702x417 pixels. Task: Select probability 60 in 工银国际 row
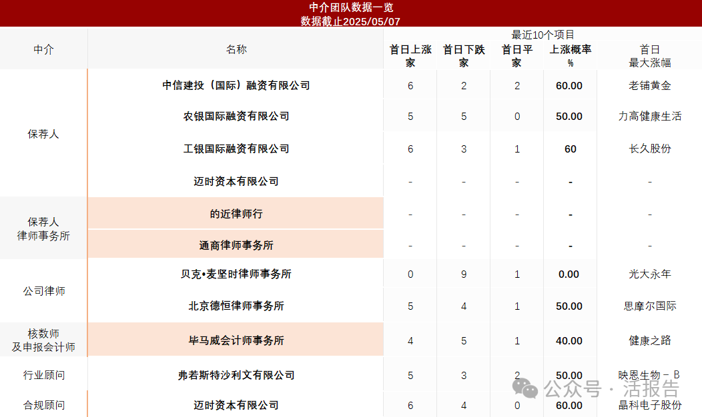[571, 149]
